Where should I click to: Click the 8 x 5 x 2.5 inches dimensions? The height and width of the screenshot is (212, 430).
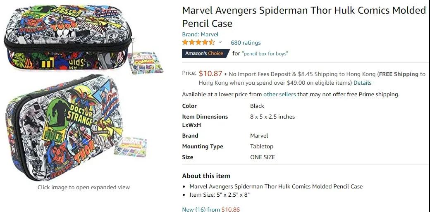click(x=272, y=117)
